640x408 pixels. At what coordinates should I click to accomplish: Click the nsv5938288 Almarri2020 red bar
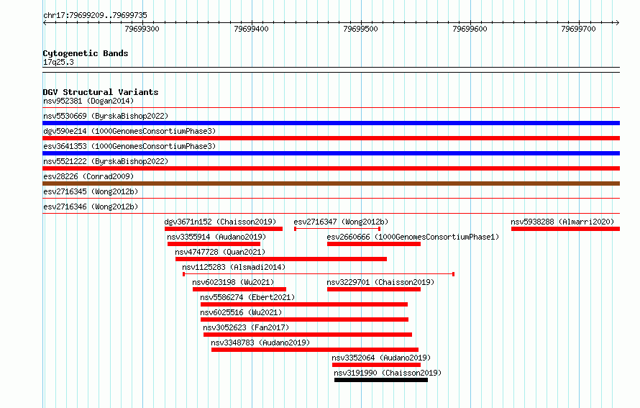click(565, 229)
